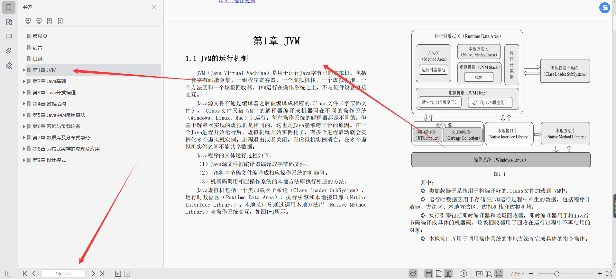Screen dimensions: 616x279
Task: Toggle continuous scrolling mode
Action: (x=428, y=274)
